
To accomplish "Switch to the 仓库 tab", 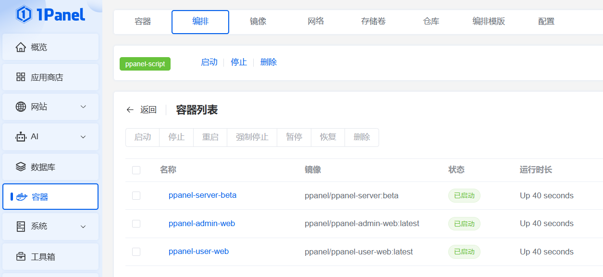I will [431, 22].
